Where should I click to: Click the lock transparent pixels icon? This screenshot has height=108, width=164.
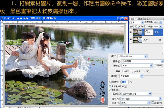[x=136, y=27]
